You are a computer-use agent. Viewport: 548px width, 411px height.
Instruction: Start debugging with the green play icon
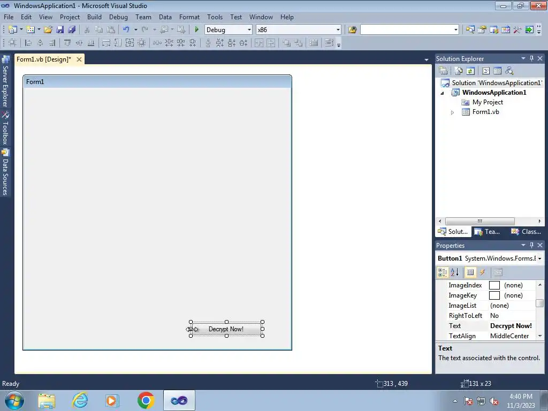point(197,30)
